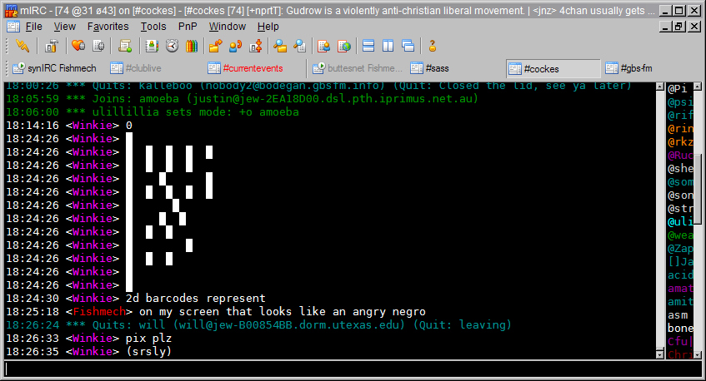The image size is (706, 381).
Task: Select orange nickname @rin in list
Action: [x=680, y=128]
